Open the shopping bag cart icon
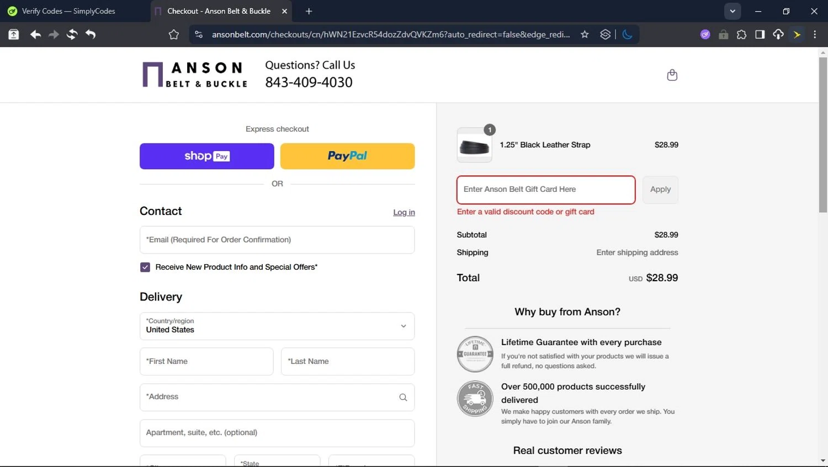828x467 pixels. 672,75
